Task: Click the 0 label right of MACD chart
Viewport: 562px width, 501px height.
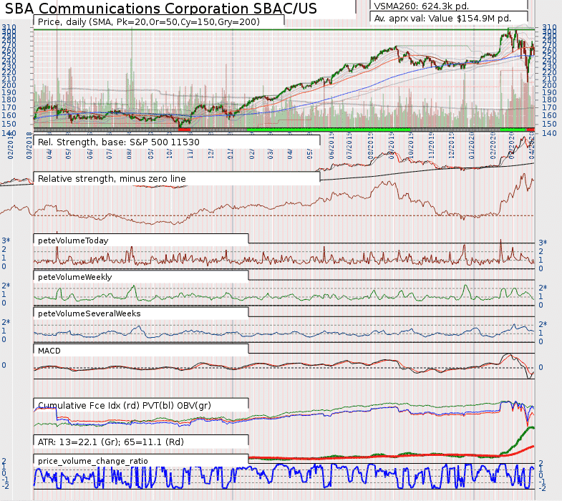Action: [x=541, y=367]
